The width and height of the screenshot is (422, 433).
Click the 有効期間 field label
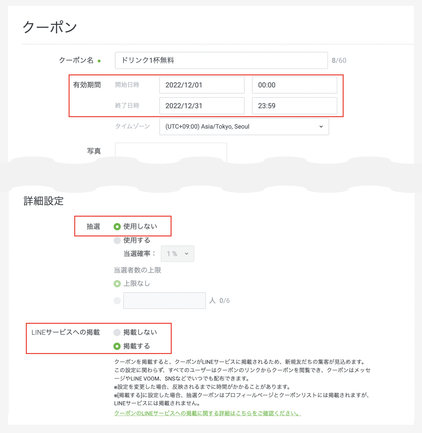pos(87,85)
